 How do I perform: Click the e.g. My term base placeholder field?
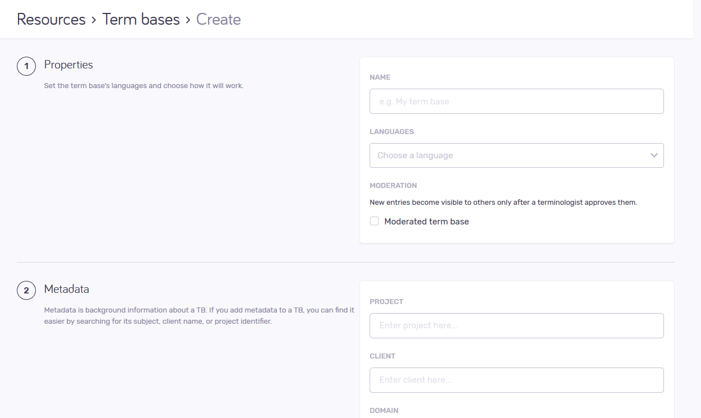(x=516, y=101)
